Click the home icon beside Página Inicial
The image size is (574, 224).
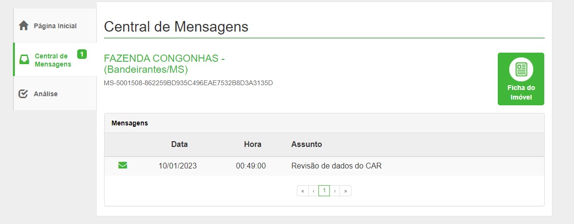[24, 26]
